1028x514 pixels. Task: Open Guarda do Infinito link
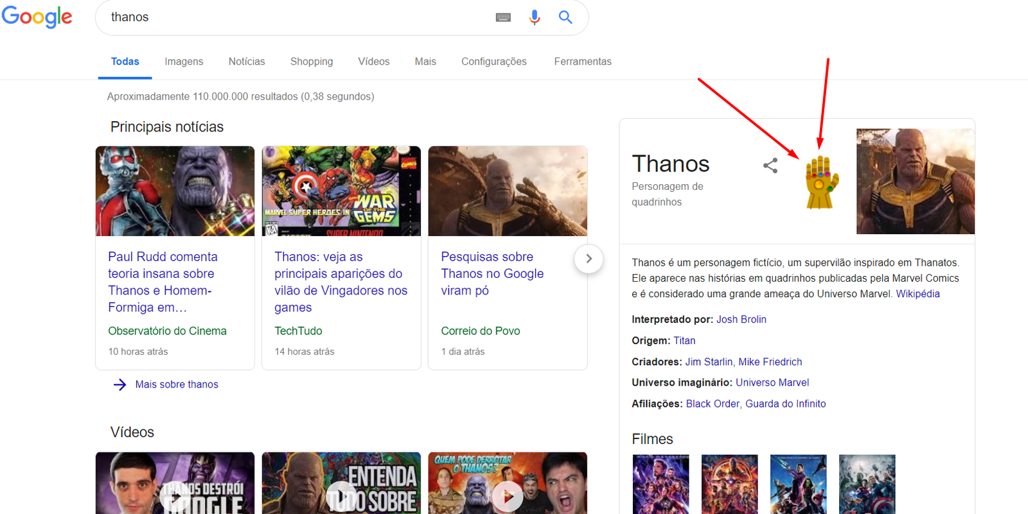(x=786, y=404)
